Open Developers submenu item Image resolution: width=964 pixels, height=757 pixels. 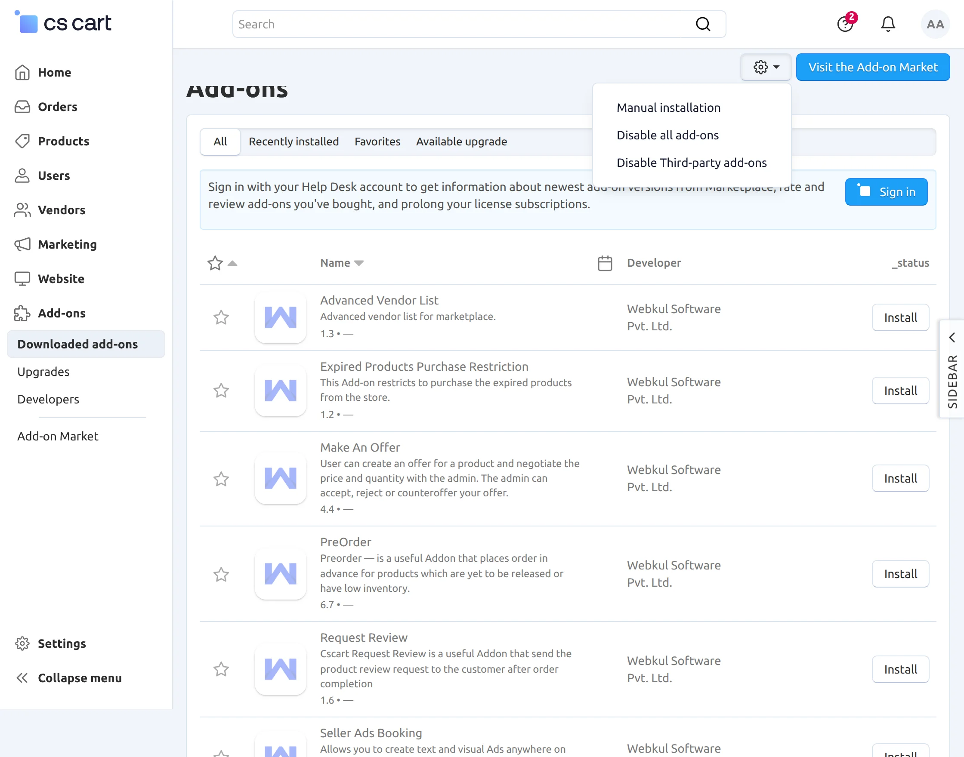pyautogui.click(x=48, y=399)
